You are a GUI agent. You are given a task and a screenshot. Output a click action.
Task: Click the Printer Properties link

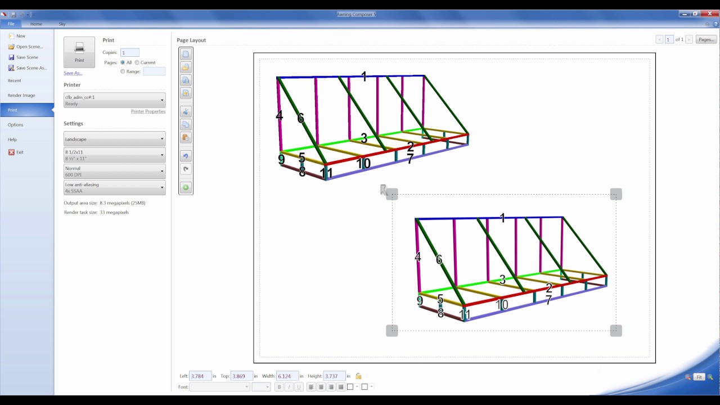coord(148,111)
